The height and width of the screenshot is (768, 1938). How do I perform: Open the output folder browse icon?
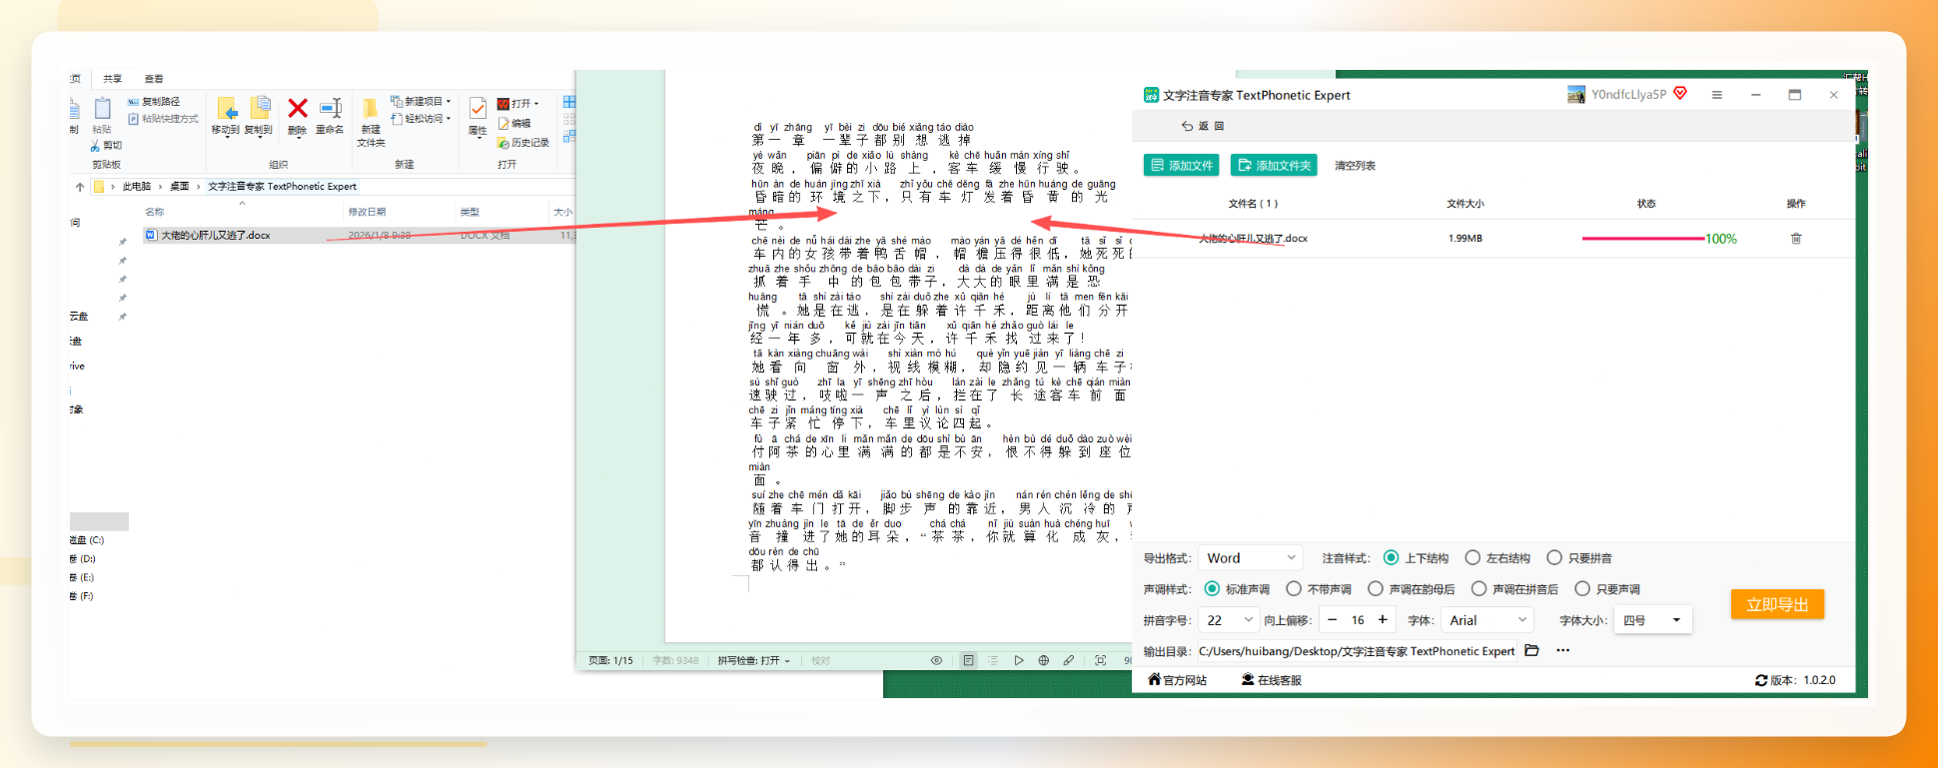[x=1532, y=651]
